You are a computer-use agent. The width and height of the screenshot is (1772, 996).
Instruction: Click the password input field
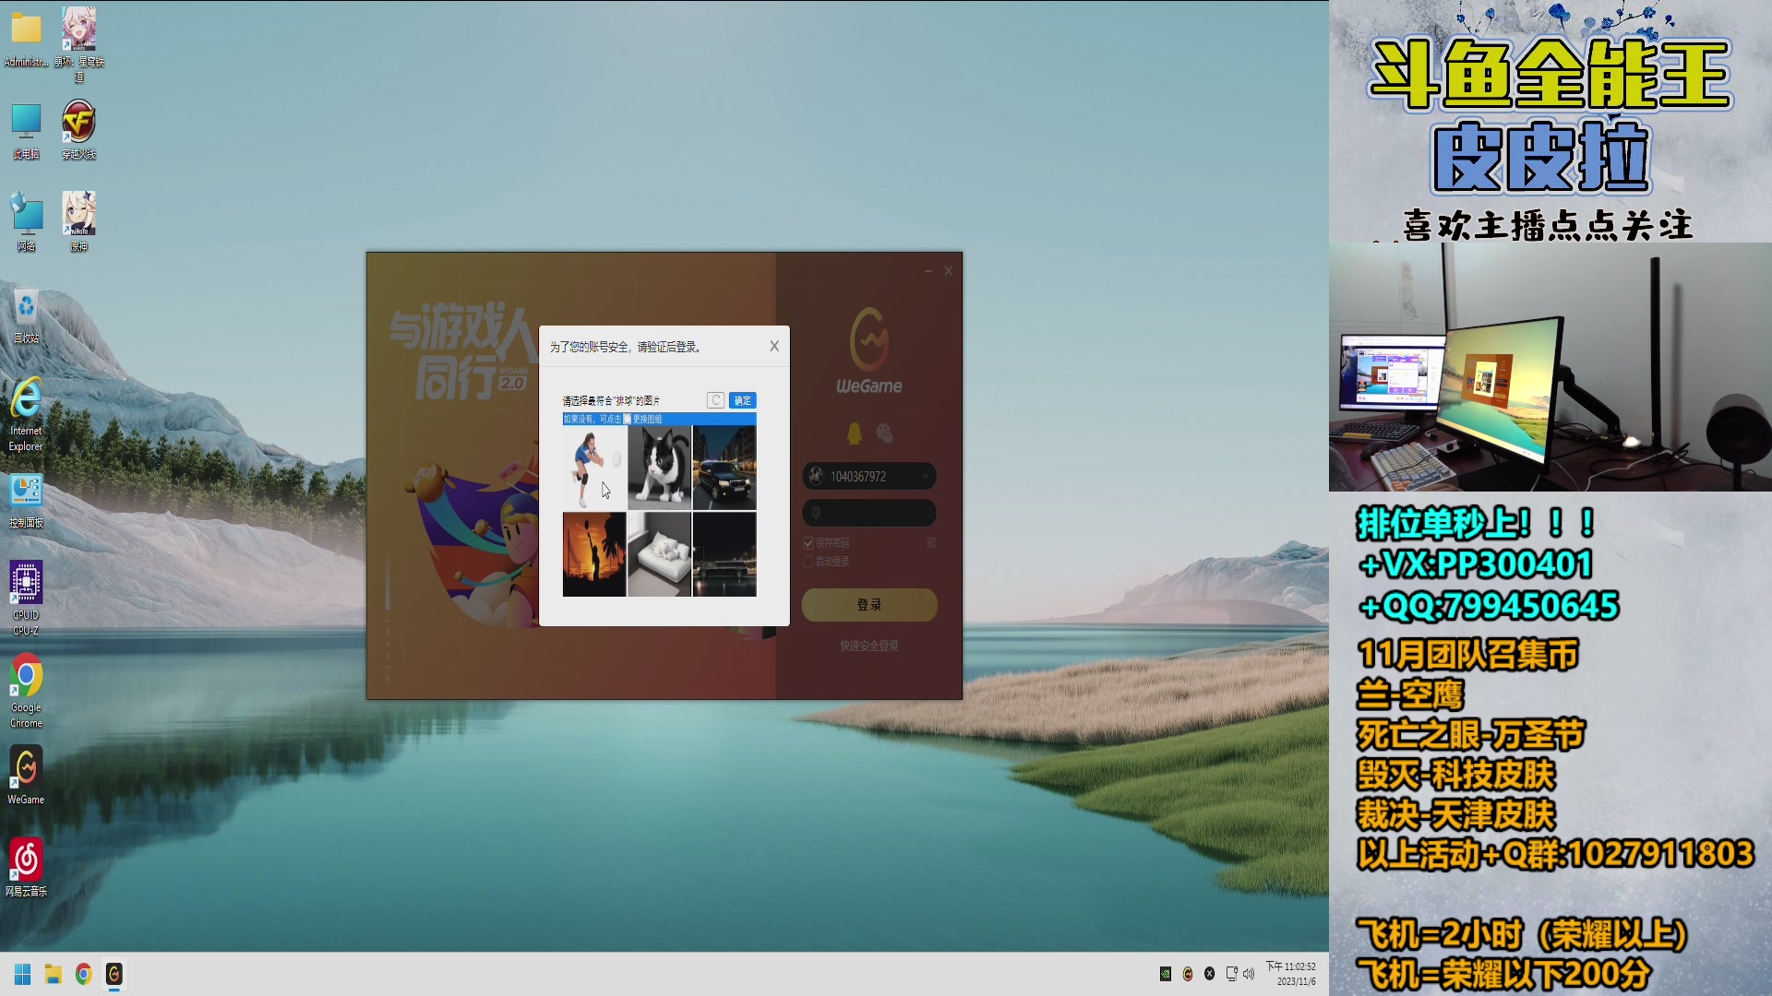pos(869,513)
